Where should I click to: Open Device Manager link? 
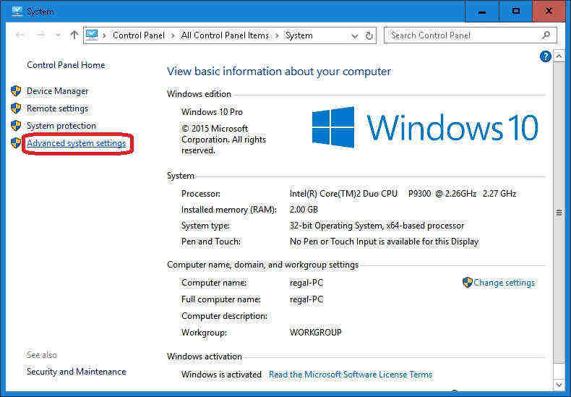[x=58, y=90]
